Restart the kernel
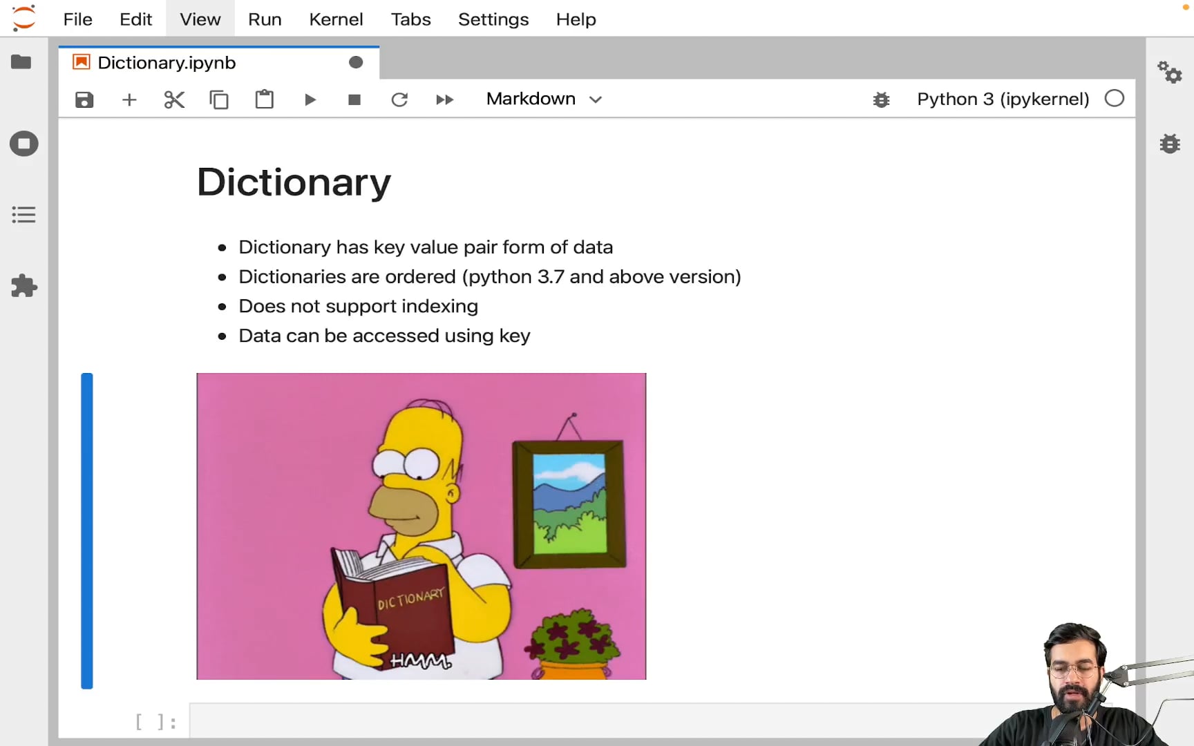This screenshot has width=1194, height=746. 399,100
